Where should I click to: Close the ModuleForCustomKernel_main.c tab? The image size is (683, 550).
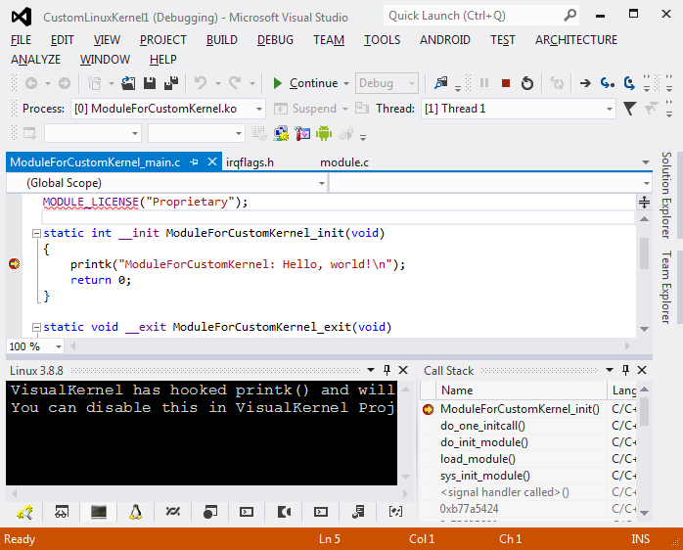point(212,161)
